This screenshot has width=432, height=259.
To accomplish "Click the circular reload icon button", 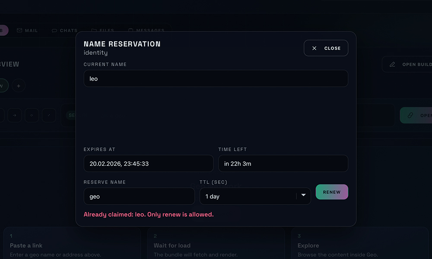I will coord(32,115).
